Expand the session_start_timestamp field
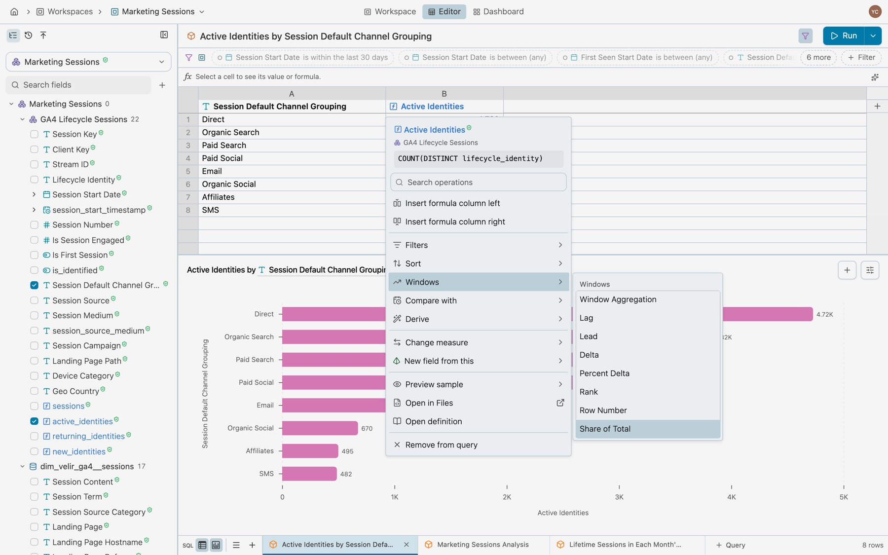The height and width of the screenshot is (555, 888). (x=34, y=210)
